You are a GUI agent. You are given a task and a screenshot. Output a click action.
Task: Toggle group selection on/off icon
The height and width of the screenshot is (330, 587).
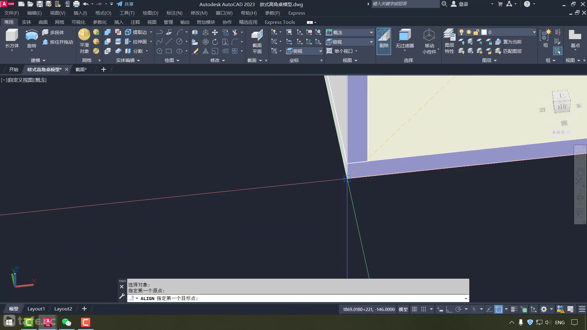click(x=558, y=51)
